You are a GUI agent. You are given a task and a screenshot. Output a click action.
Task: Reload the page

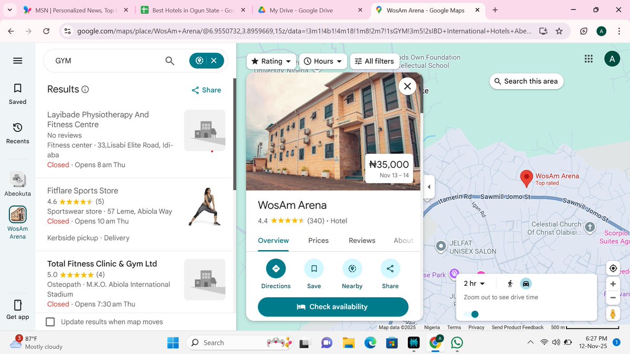click(x=46, y=31)
